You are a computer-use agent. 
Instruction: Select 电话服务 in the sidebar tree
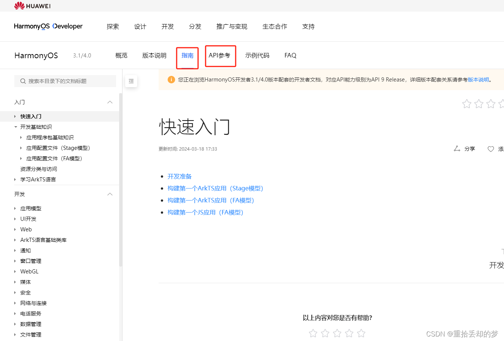(31, 314)
